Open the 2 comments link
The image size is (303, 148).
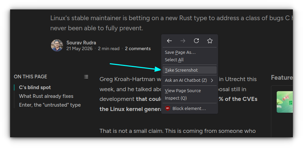tap(138, 48)
